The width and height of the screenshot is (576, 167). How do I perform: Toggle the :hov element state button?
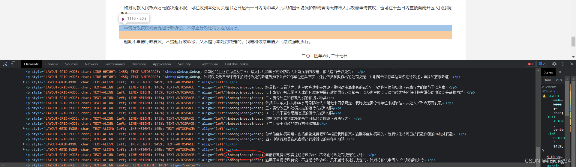click(x=547, y=80)
